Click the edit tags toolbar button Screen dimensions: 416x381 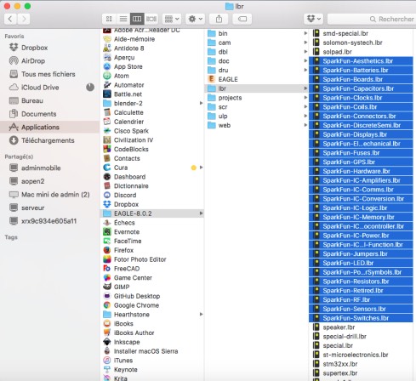click(242, 19)
